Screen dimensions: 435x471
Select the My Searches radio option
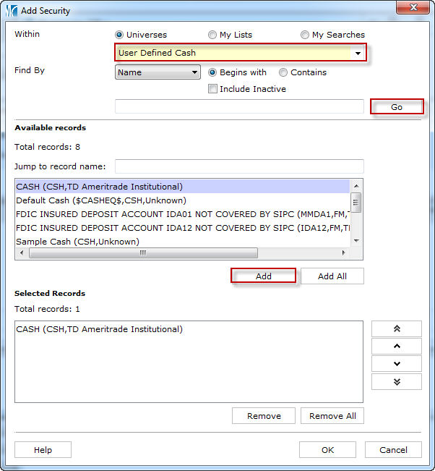point(305,35)
